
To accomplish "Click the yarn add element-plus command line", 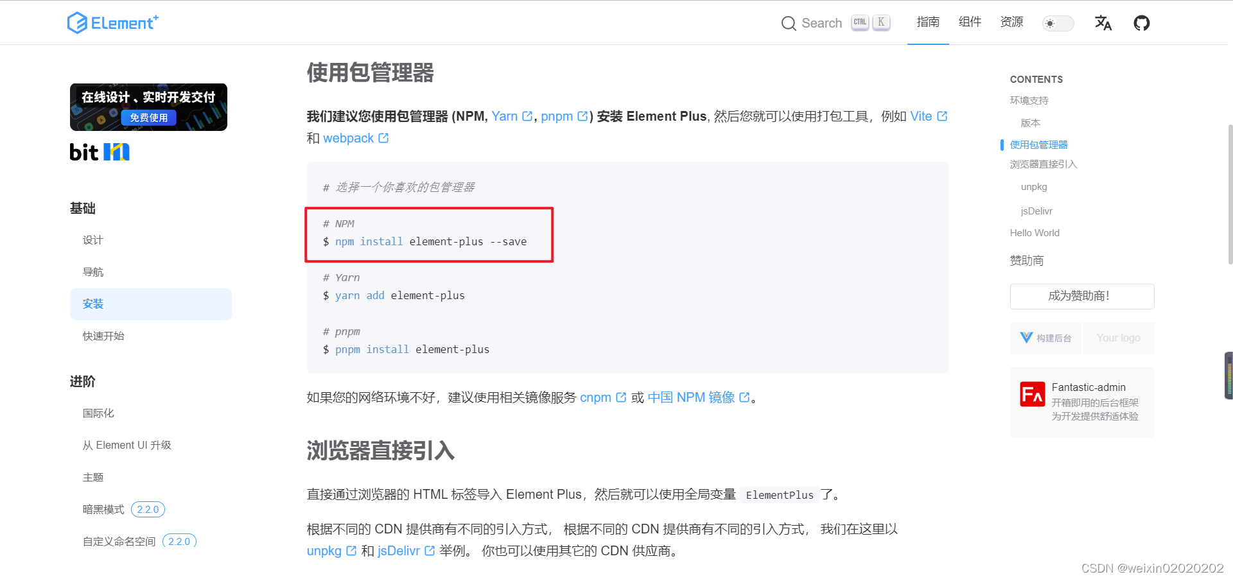I will [x=394, y=295].
